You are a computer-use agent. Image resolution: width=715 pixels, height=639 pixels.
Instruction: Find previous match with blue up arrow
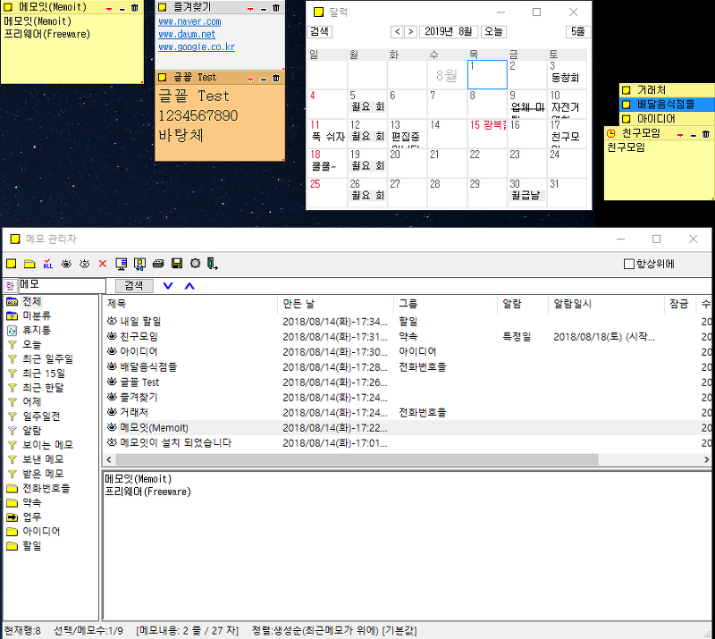point(189,286)
